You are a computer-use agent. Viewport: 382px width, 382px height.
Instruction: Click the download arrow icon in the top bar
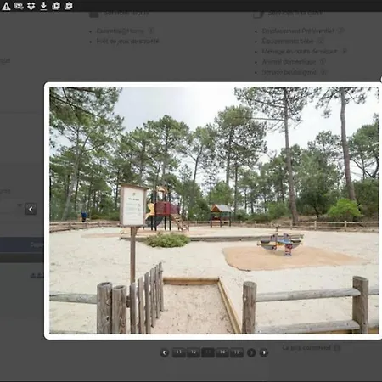coord(43,6)
